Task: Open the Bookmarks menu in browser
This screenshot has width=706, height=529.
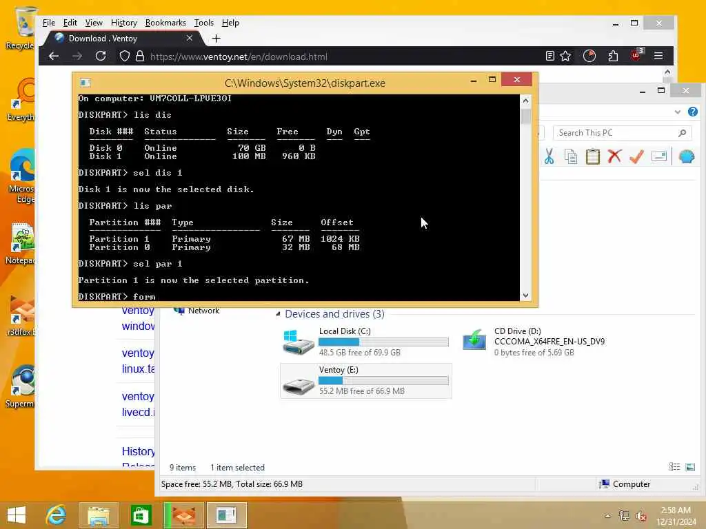Action: pos(165,23)
